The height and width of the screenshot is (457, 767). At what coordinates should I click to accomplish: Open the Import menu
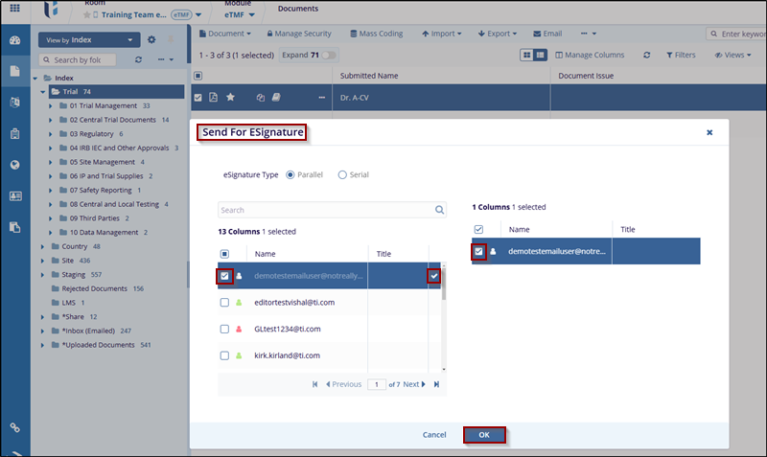[439, 34]
